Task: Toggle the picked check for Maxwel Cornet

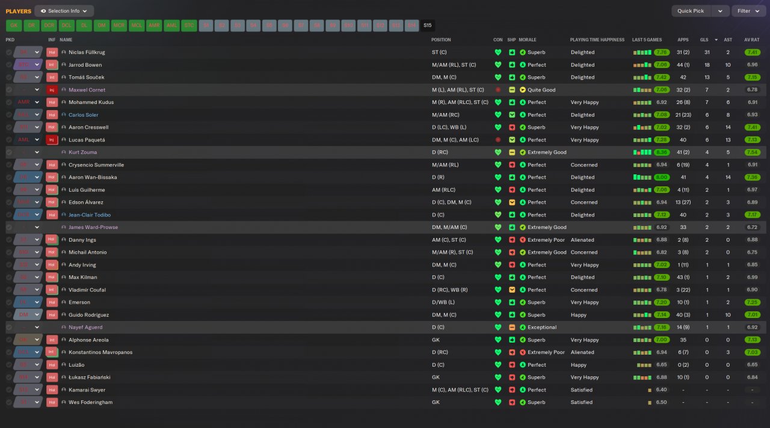Action: tap(9, 90)
